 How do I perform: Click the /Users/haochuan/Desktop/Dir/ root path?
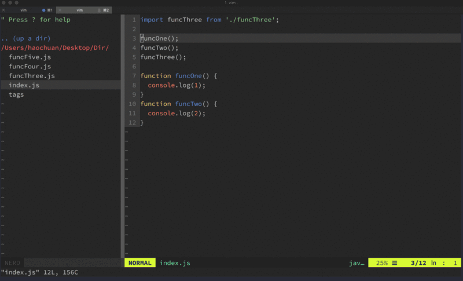tap(55, 48)
